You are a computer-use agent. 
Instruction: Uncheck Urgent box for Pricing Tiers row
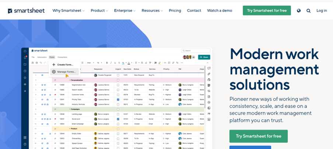coord(118,99)
